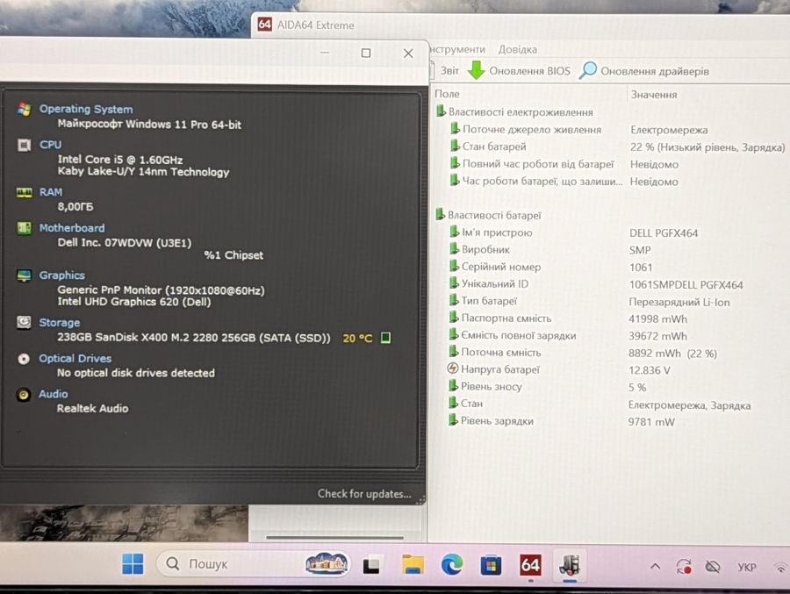
Task: Select the Стан батарей row
Action: [617, 147]
